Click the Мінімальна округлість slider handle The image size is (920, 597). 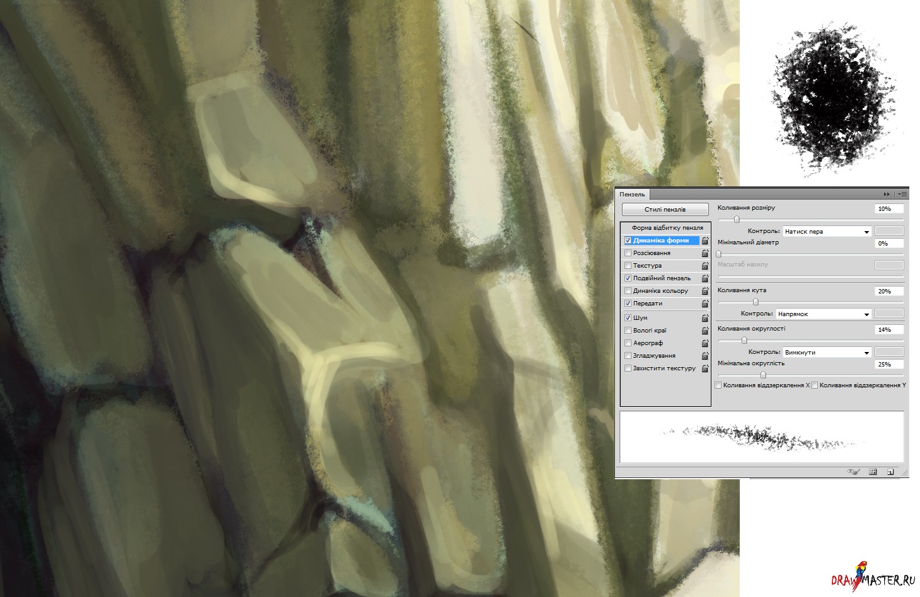763,375
